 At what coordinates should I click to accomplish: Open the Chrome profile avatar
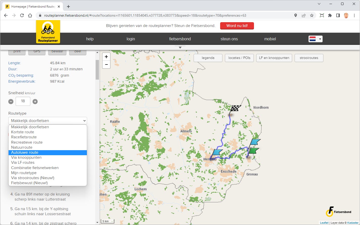point(346,15)
